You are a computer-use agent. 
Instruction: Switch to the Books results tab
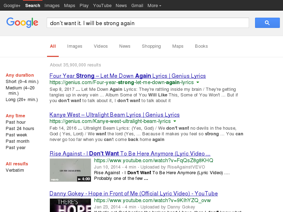pyautogui.click(x=201, y=46)
